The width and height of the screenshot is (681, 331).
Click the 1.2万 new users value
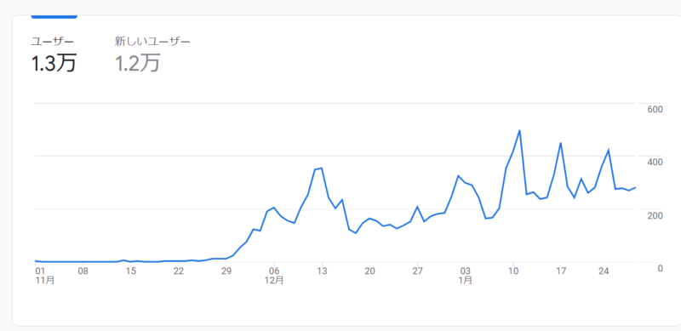click(138, 63)
